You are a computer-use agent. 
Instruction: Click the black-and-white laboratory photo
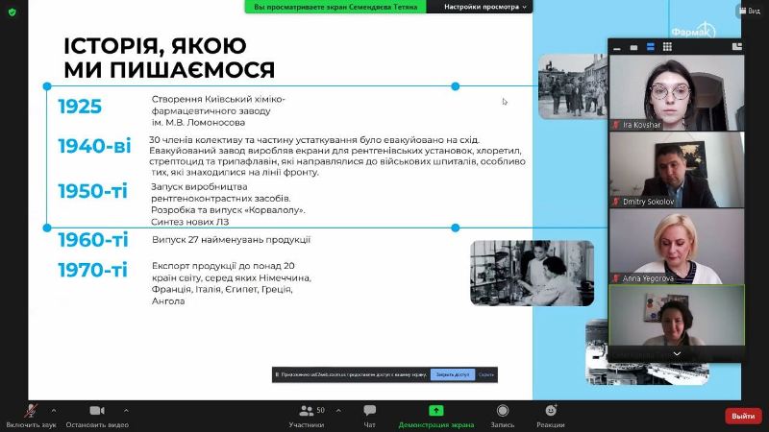coord(533,274)
